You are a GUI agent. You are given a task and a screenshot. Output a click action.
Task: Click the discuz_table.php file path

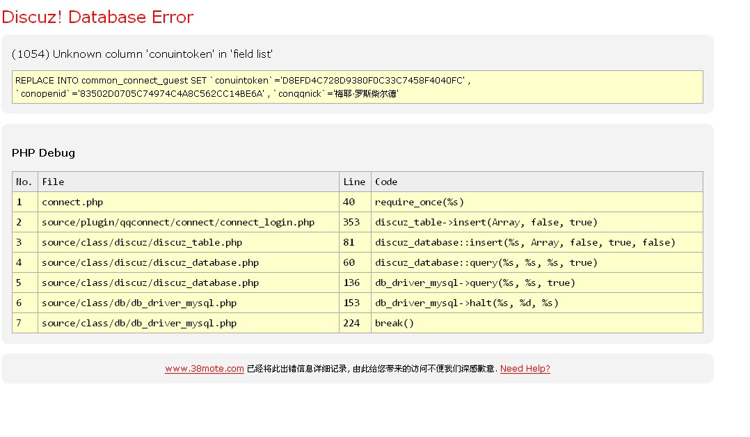(x=142, y=243)
